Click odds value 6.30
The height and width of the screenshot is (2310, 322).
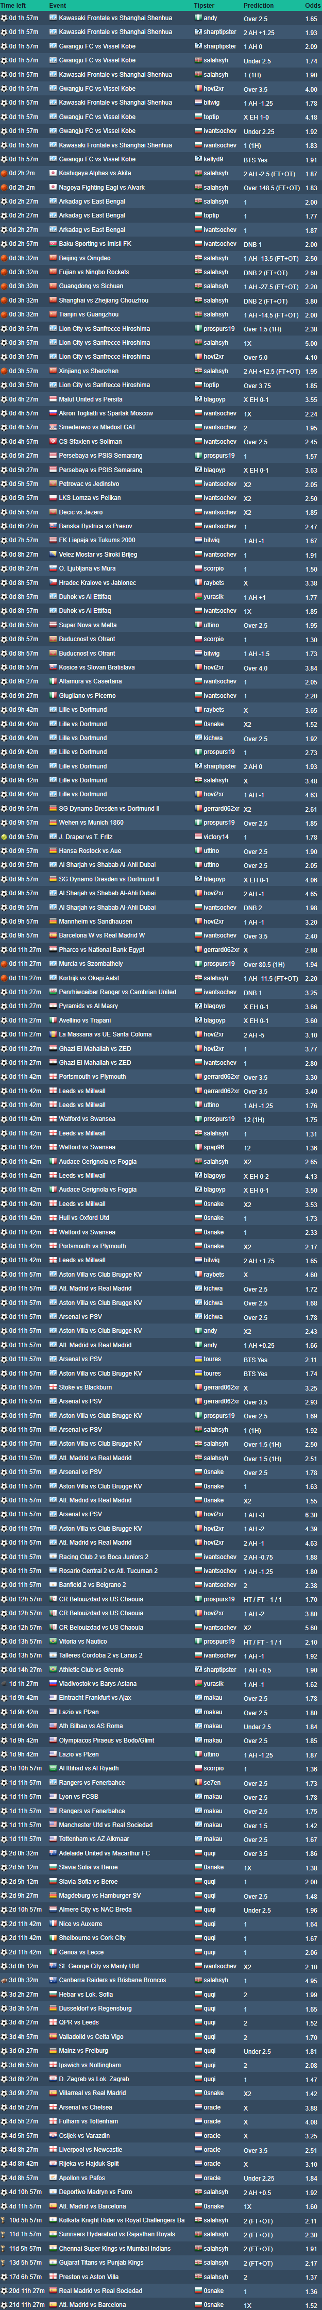(x=310, y=1515)
